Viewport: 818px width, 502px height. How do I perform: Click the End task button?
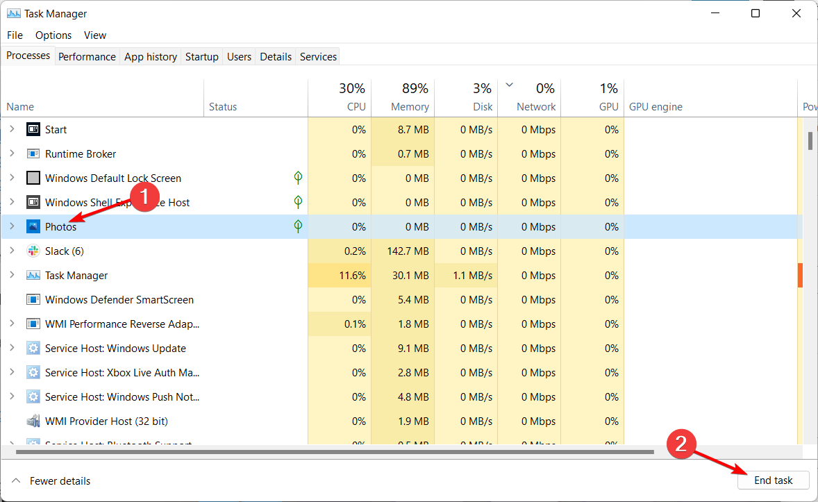[x=773, y=480]
